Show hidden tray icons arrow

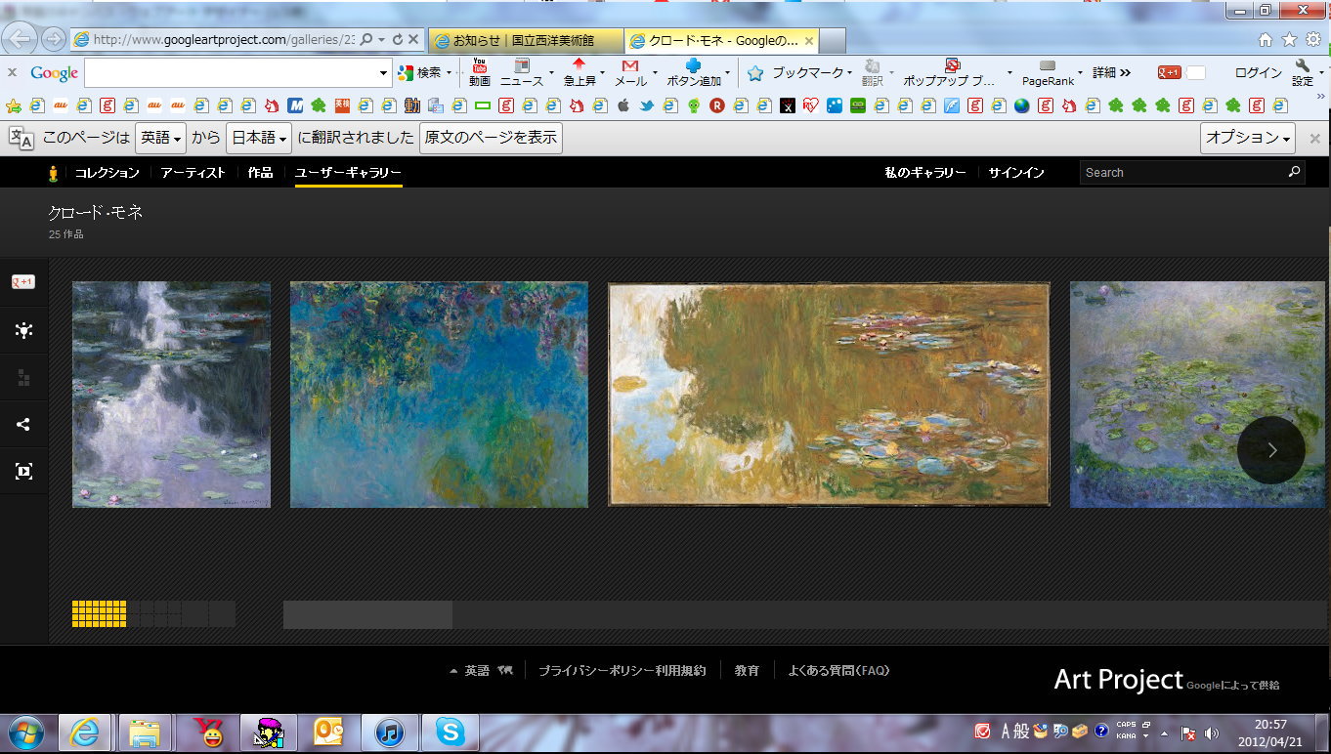1165,733
